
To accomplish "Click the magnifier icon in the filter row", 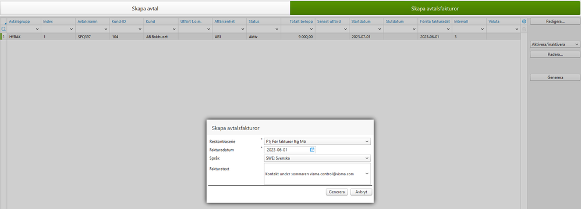I will pos(3,29).
